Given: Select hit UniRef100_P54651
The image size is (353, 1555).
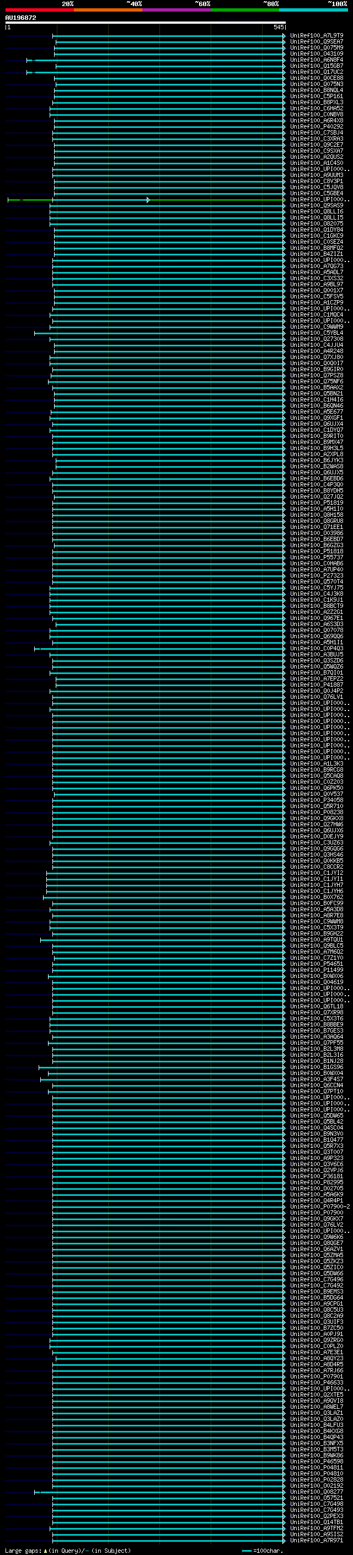Looking at the screenshot, I should [x=316, y=964].
